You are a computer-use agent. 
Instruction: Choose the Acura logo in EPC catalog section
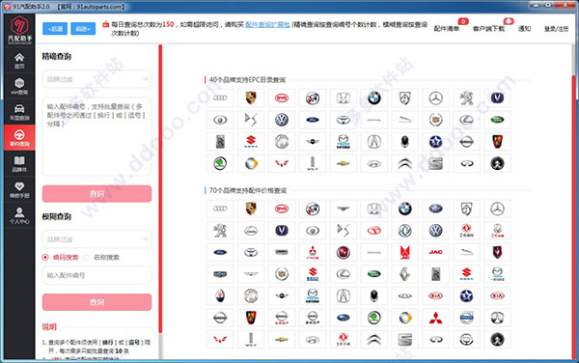[374, 141]
